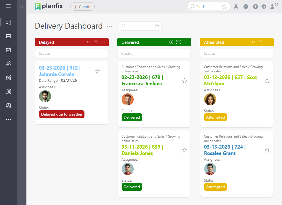The height and width of the screenshot is (205, 282).
Task: Open the Documents icon in the sidebar
Action: tap(8, 92)
